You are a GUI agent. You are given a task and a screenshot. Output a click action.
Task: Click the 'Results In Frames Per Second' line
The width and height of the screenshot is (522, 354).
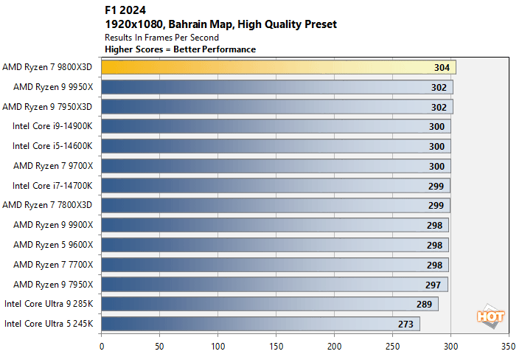coord(161,38)
